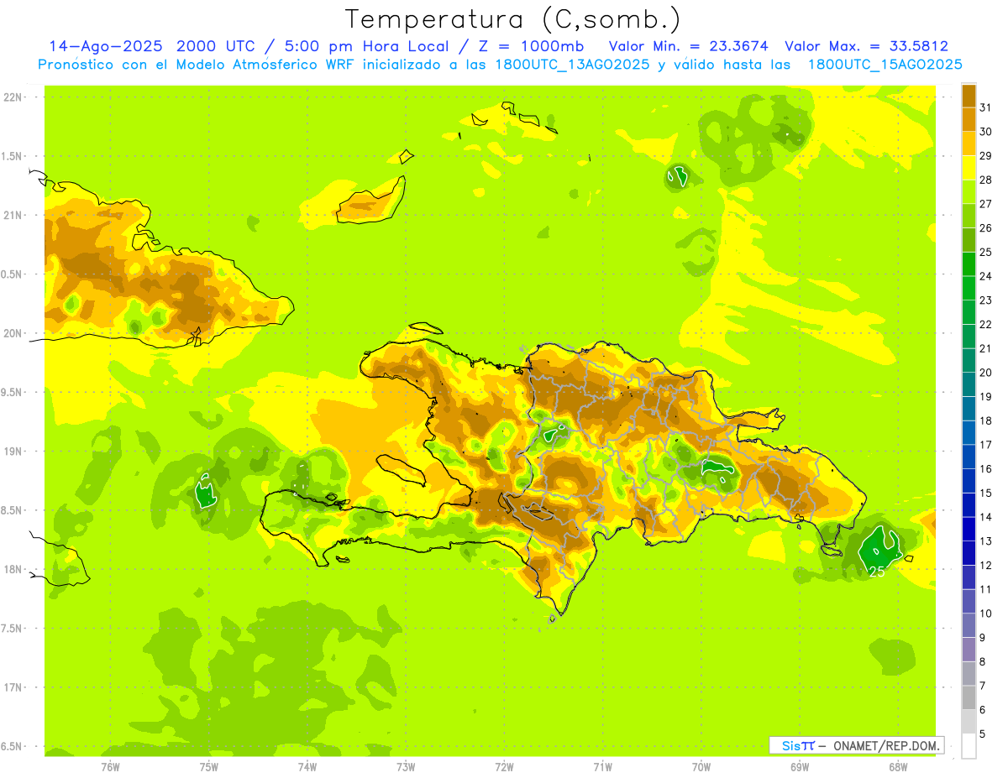This screenshot has height=778, width=1008.
Task: Click the title 'Temperatura (C,somb.)'
Action: [x=512, y=19]
